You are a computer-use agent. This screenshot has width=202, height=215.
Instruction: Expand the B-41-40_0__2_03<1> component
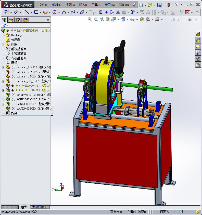[3, 95]
